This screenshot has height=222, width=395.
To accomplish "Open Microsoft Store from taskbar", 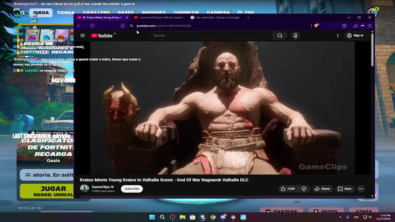I will [x=193, y=217].
